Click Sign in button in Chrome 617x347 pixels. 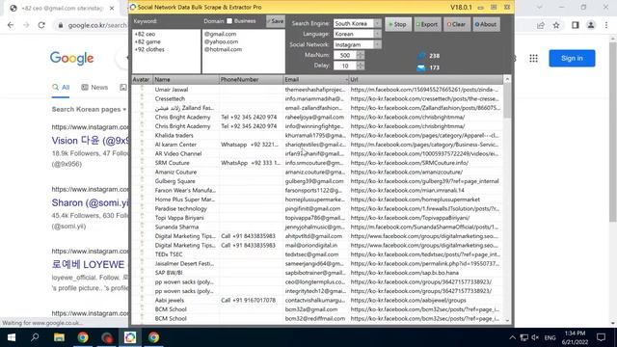572,58
